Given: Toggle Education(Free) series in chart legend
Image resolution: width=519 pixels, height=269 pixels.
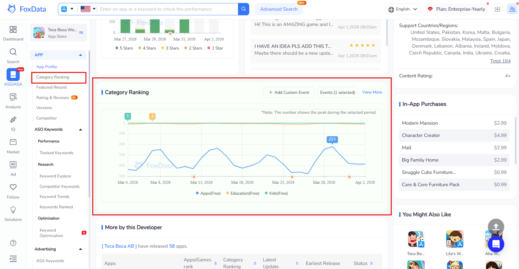Looking at the screenshot, I should pos(243,193).
